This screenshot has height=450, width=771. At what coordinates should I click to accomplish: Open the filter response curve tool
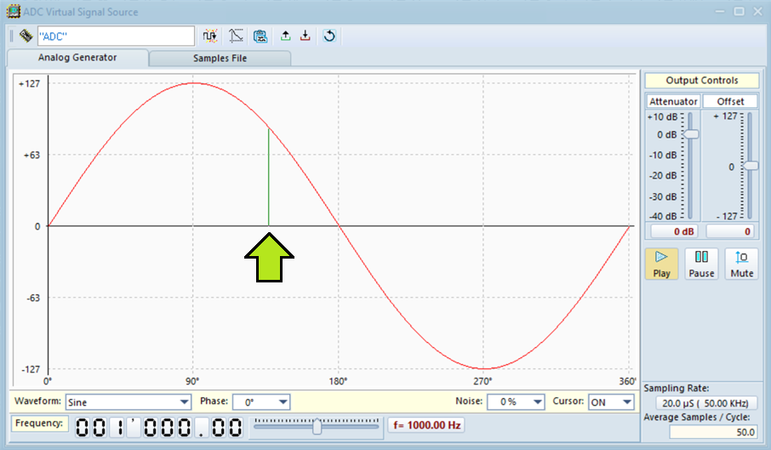coord(236,36)
